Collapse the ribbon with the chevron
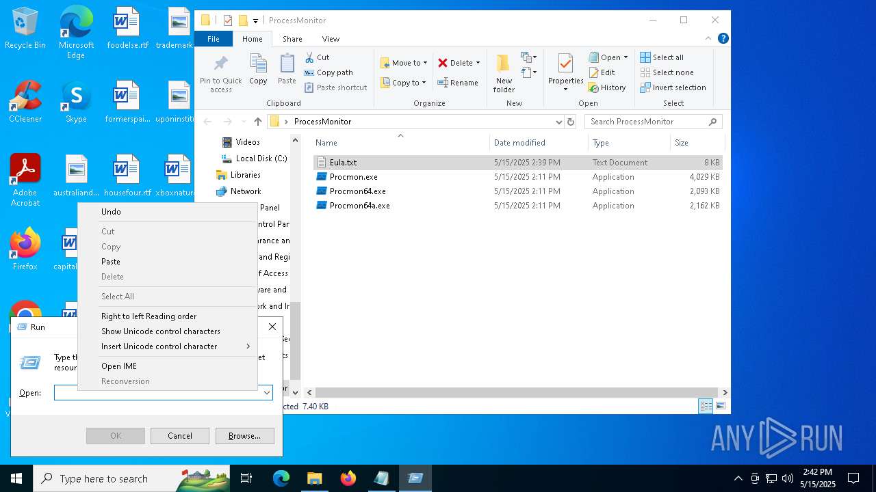 [x=710, y=39]
